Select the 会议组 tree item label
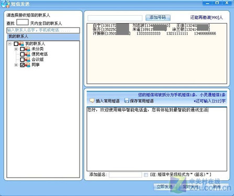Viewport: 234px width, 196px height. [x=38, y=60]
